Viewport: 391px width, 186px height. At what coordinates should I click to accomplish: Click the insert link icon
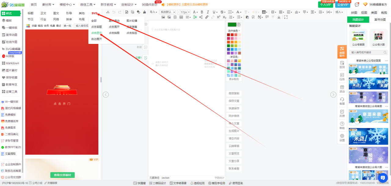207,17
